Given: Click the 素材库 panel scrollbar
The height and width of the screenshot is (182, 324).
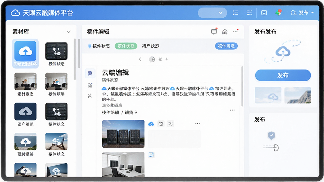Looking at the screenshot, I should 75,59.
